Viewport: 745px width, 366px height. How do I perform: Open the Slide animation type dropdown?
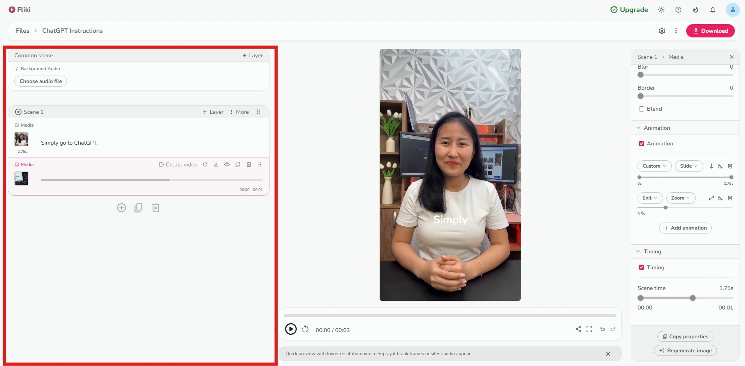(x=689, y=166)
